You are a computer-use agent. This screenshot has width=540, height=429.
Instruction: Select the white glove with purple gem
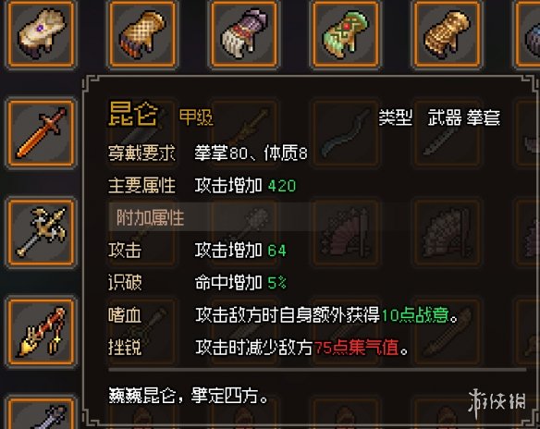point(41,33)
